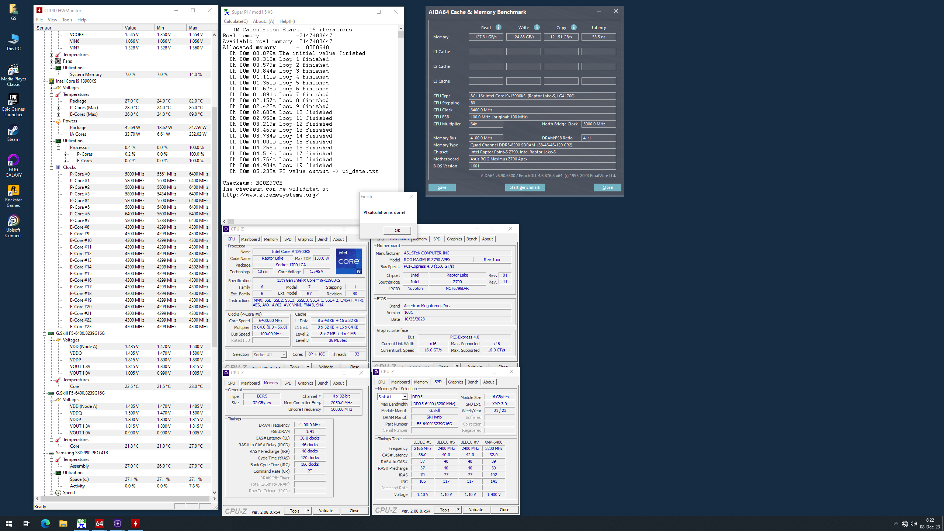The width and height of the screenshot is (944, 531).
Task: Open the GS folder desktop icon
Action: coord(13,12)
